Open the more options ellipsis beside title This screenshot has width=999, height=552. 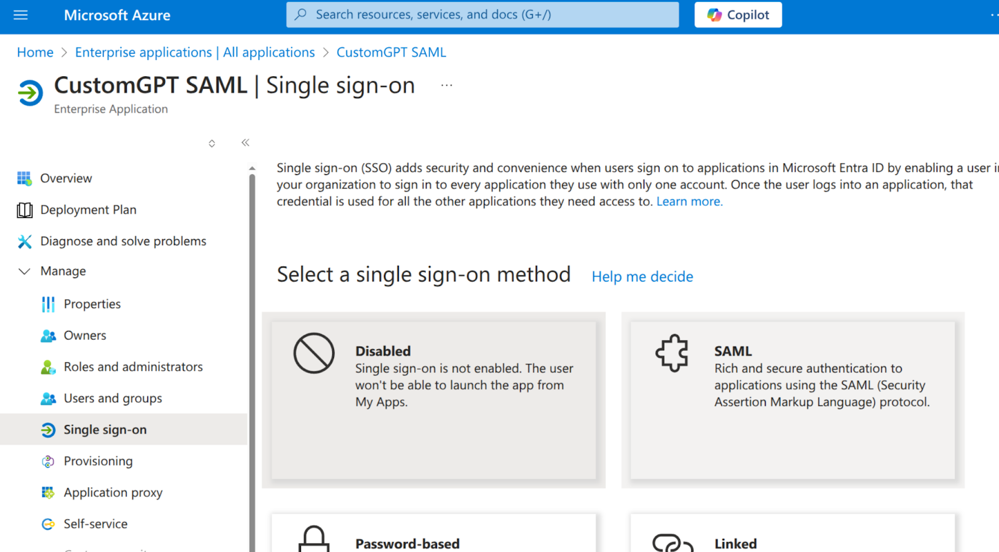446,86
